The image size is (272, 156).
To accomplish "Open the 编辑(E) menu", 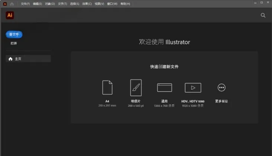I will pos(38,4).
